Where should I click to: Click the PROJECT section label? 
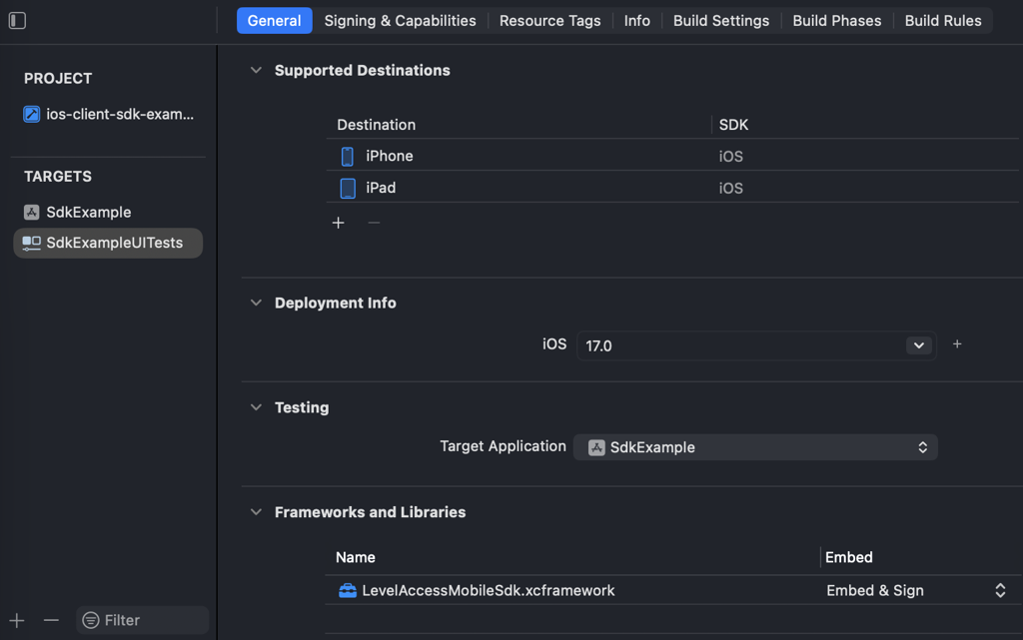pyautogui.click(x=58, y=78)
